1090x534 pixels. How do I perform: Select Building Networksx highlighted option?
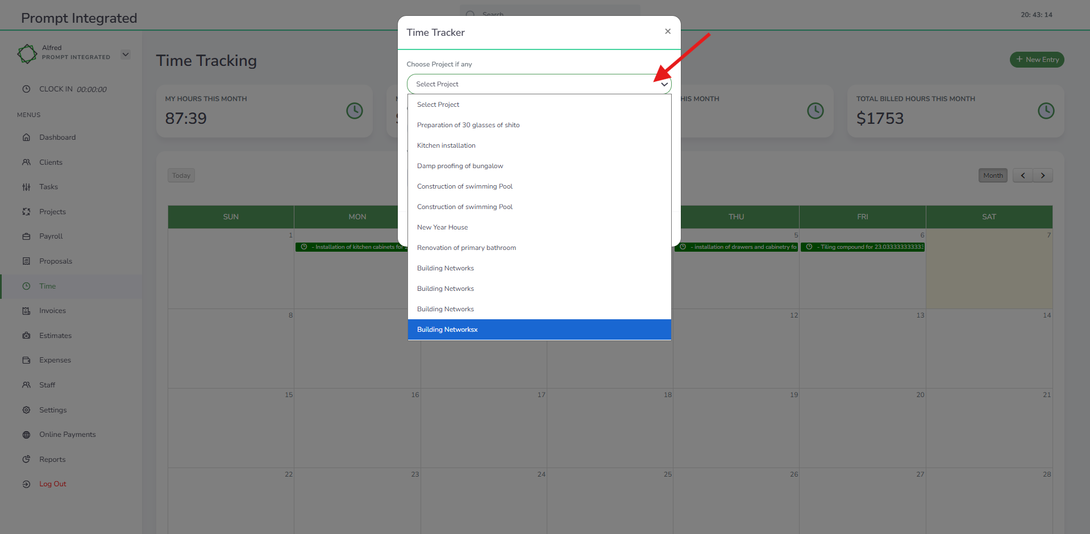pos(447,329)
